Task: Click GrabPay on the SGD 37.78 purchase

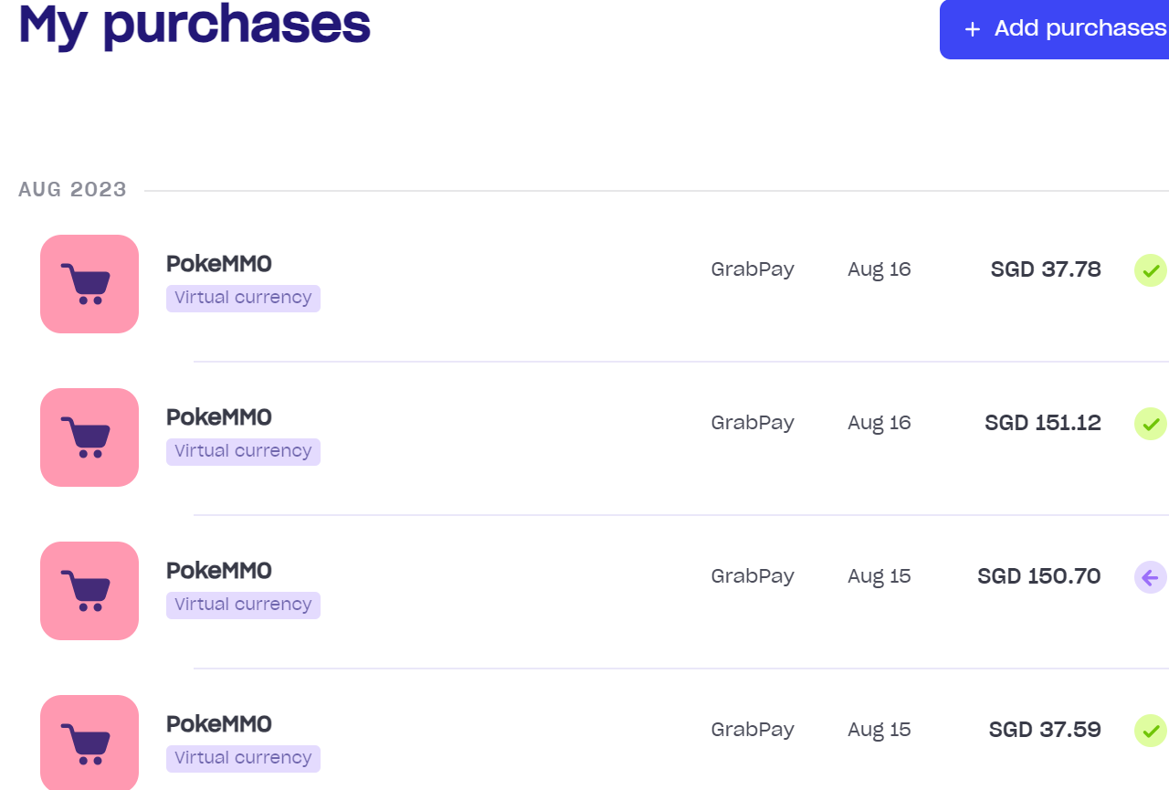Action: [753, 269]
